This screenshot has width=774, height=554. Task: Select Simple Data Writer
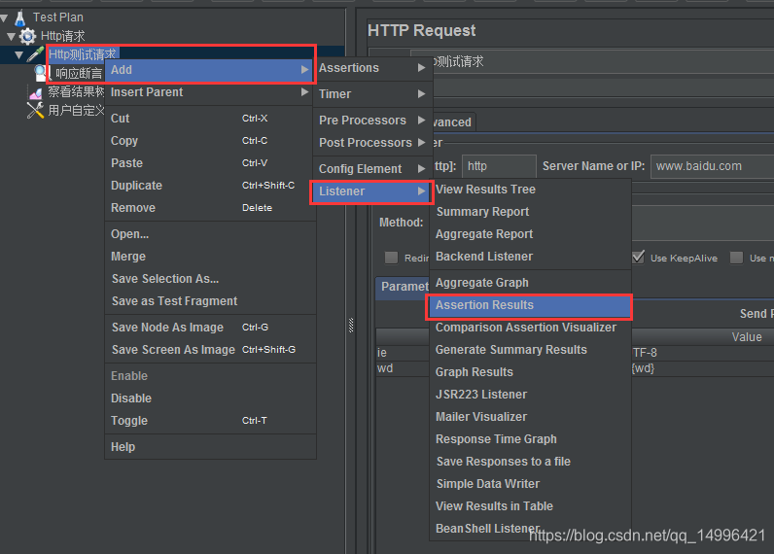(x=531, y=483)
